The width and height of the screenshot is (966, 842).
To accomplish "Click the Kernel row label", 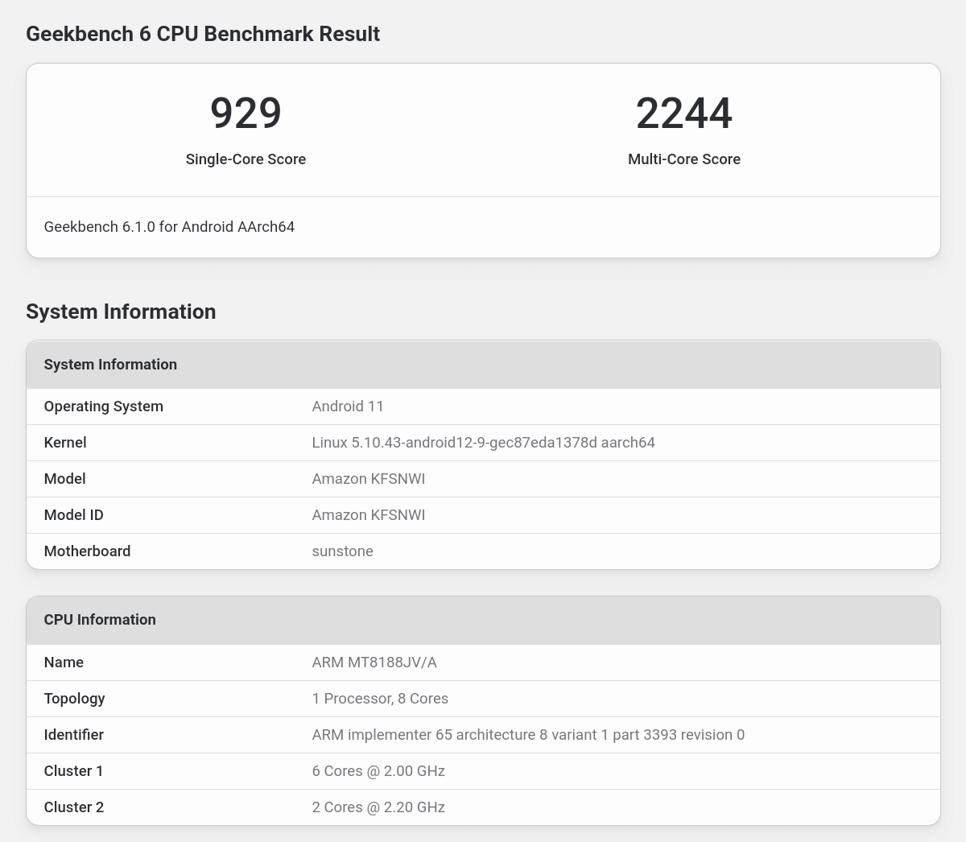I will coord(65,443).
